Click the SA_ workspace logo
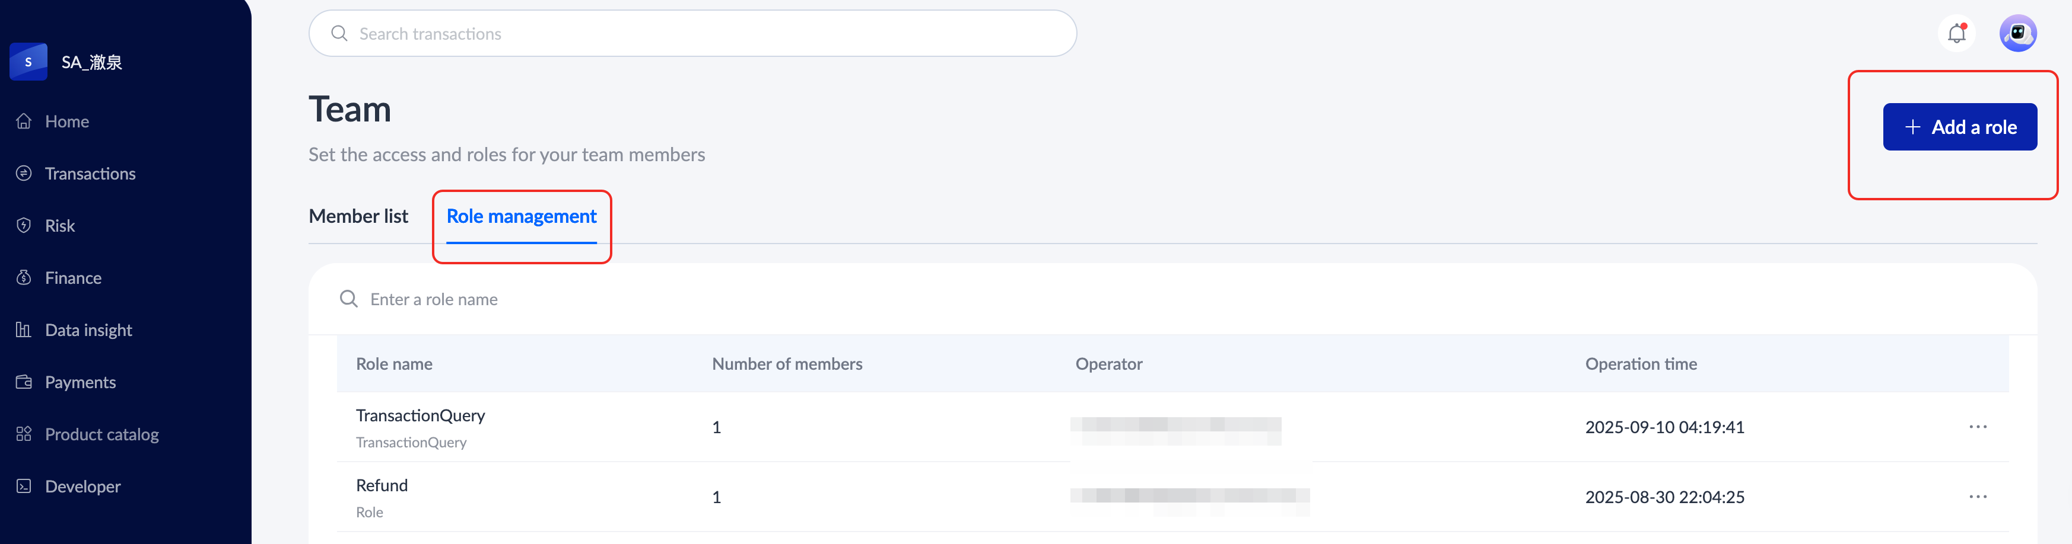Image resolution: width=2072 pixels, height=544 pixels. click(28, 62)
